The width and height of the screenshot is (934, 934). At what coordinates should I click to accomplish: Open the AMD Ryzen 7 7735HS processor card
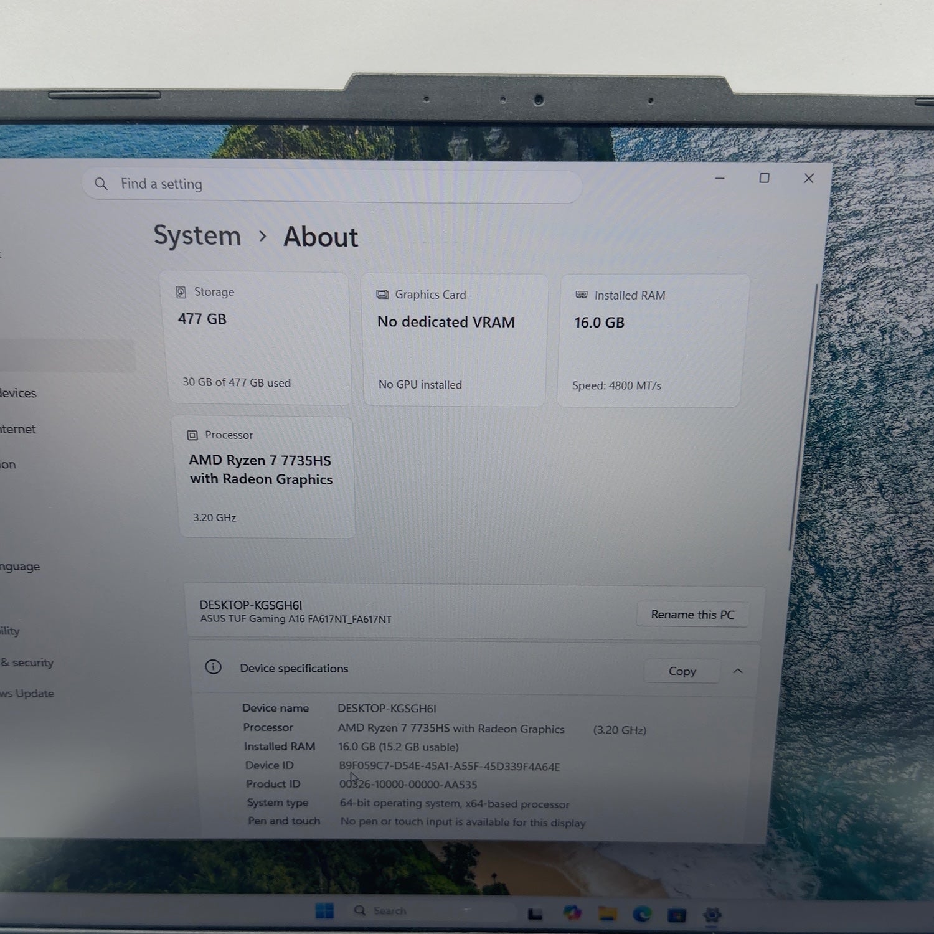[263, 477]
